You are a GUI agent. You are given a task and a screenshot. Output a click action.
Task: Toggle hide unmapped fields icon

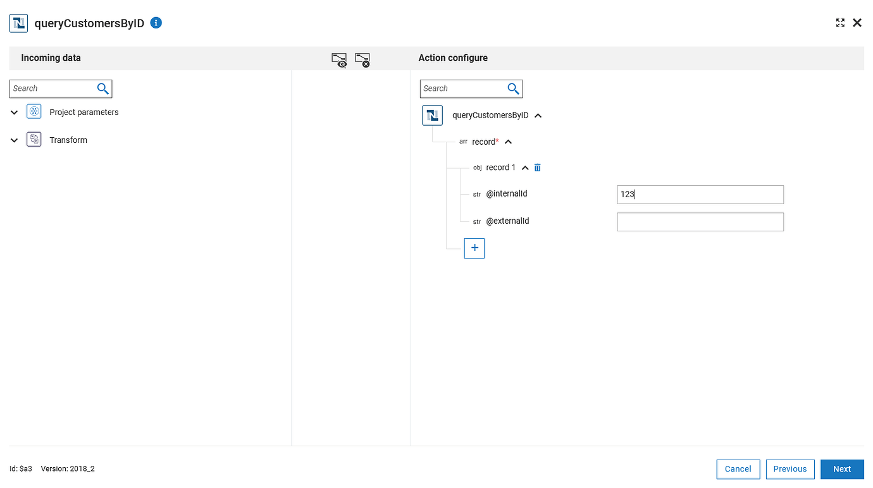click(x=339, y=59)
